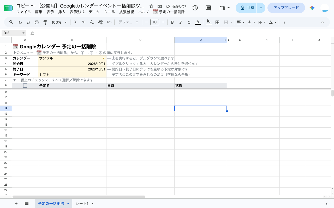Click the 共有 share button

point(246,8)
